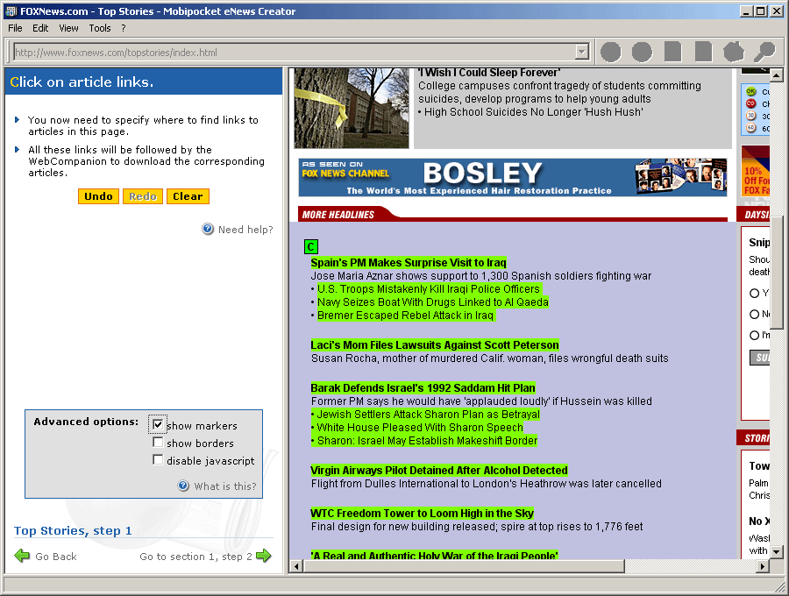
Task: Open Laci's Mom Files Lawsuits headline
Action: click(435, 345)
